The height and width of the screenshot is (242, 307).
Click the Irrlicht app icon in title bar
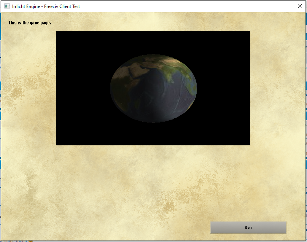[7, 6]
